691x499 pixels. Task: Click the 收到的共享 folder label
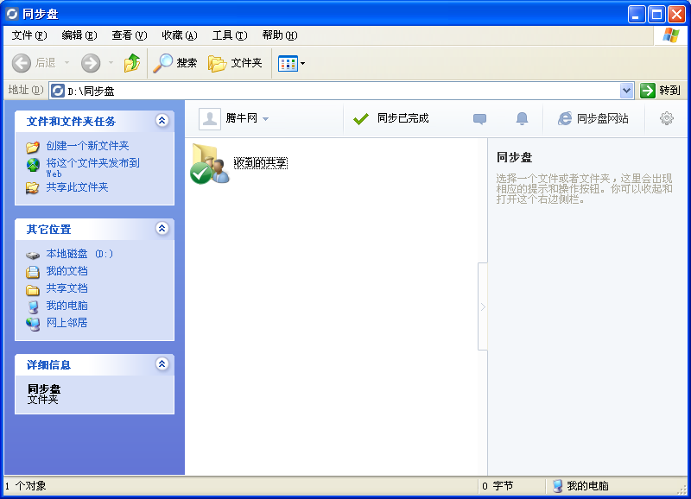click(261, 163)
